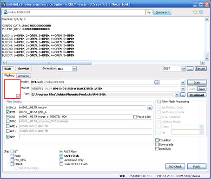Screen dimensions: 211x179
Task: Open the Generation BB5 dropdown
Action: click(x=74, y=69)
